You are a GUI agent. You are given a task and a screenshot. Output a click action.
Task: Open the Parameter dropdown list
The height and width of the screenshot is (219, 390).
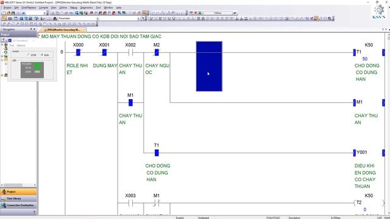coord(97,18)
